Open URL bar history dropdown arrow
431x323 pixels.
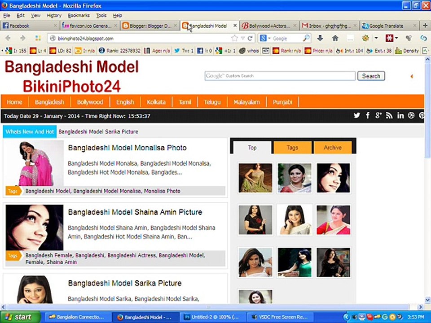pyautogui.click(x=243, y=38)
